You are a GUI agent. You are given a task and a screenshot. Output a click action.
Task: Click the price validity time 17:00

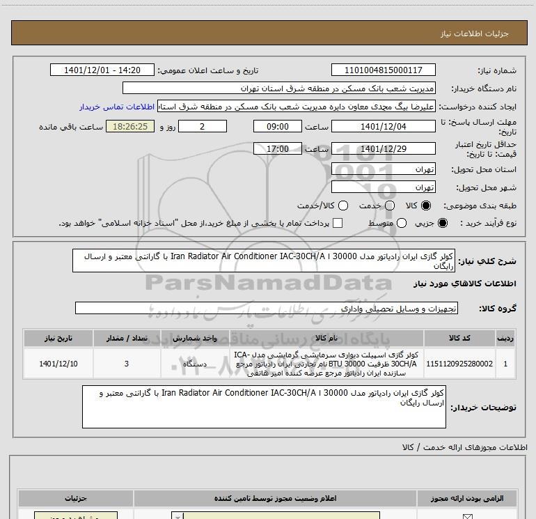[278, 148]
